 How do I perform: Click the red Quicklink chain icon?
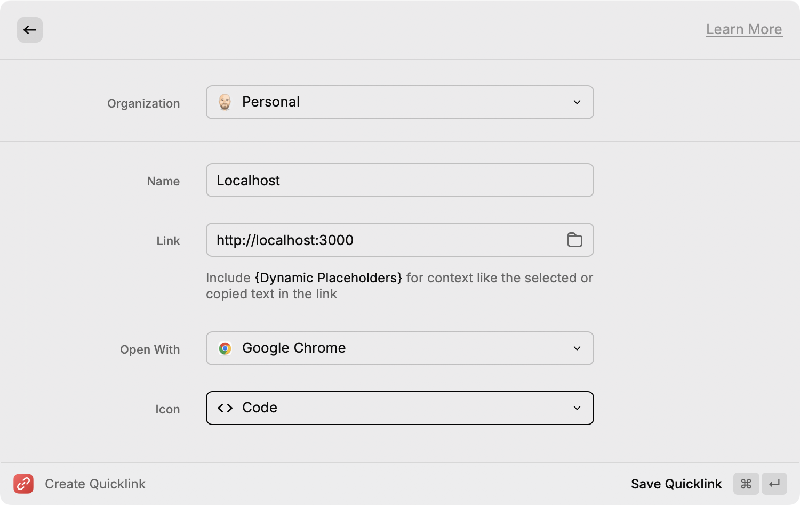[x=23, y=484]
